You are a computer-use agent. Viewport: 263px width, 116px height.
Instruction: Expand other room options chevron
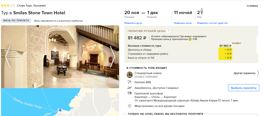[258, 73]
